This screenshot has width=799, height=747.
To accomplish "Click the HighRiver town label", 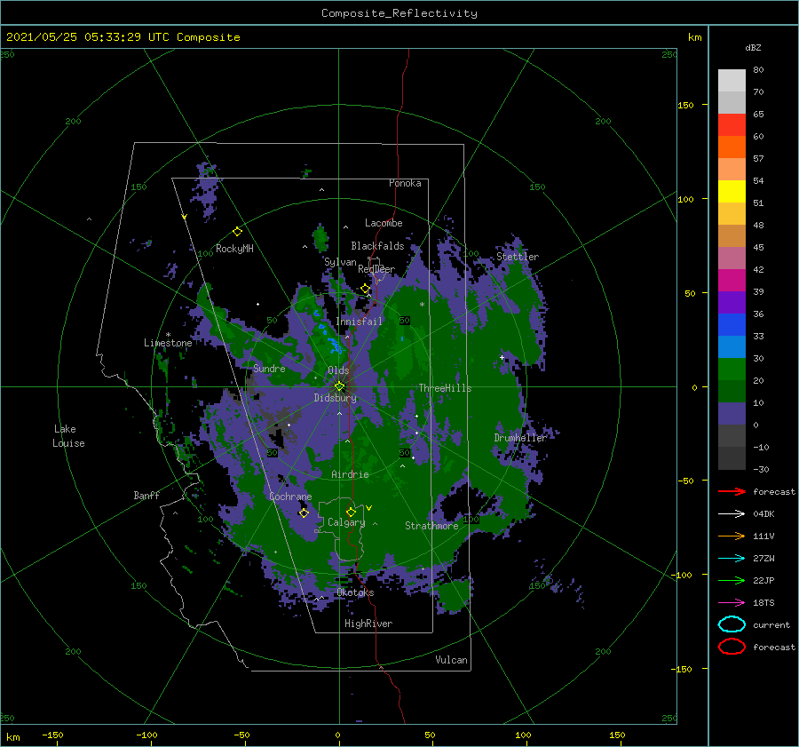I will tap(368, 624).
